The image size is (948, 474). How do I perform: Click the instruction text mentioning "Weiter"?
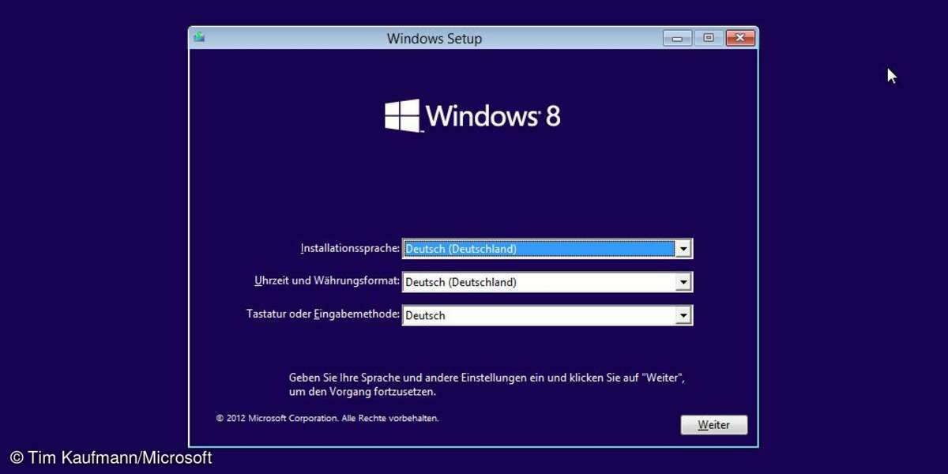[x=486, y=385]
